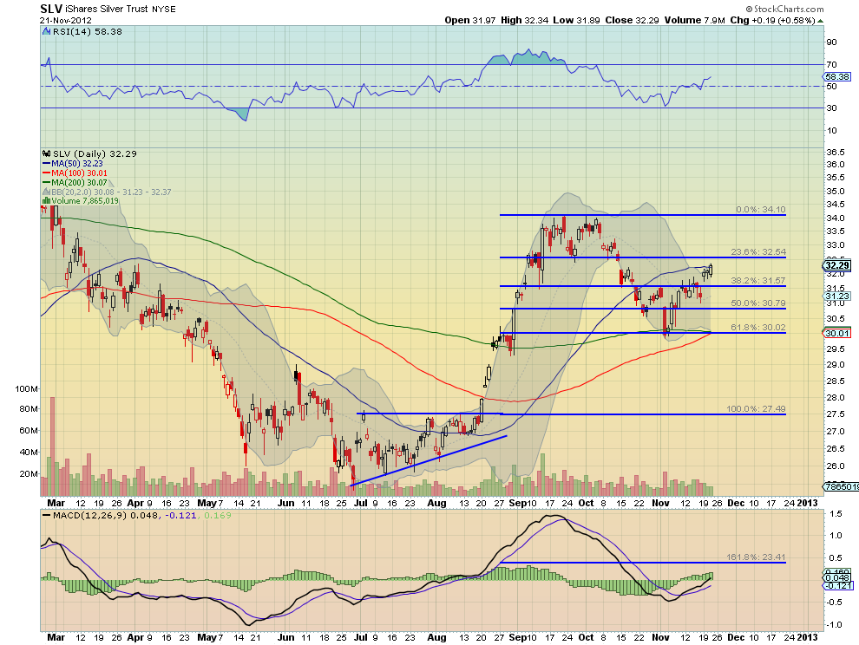
Task: Click the 61.8%: 30.02 Fibonacci label
Action: click(758, 328)
